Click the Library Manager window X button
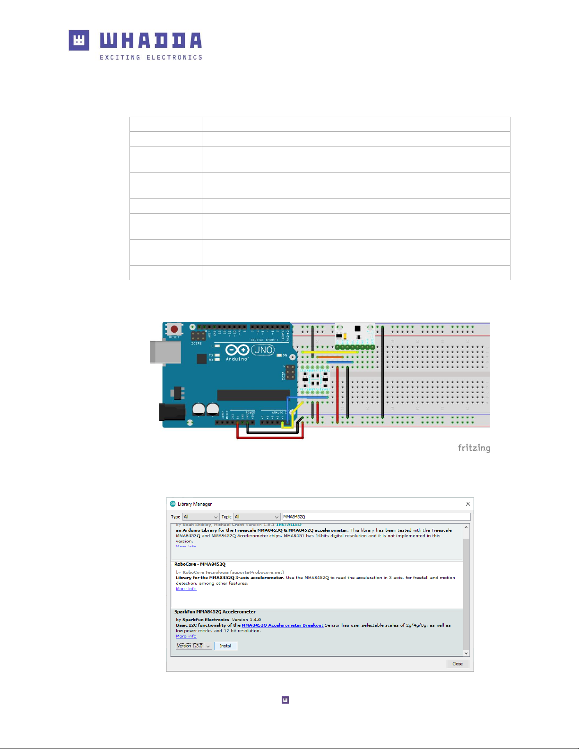Image resolution: width=579 pixels, height=749 pixels. coord(468,504)
